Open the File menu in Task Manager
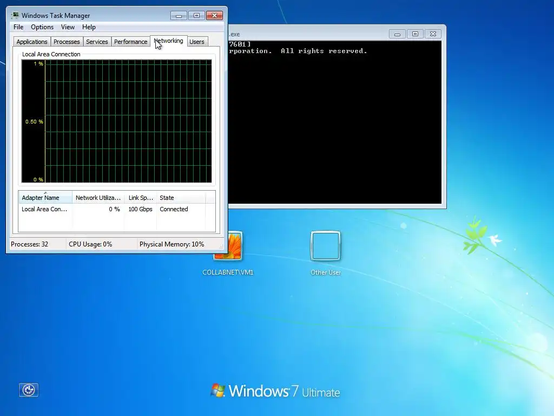 (18, 27)
